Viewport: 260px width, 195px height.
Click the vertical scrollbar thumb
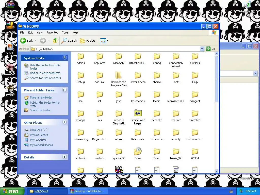coord(217,79)
